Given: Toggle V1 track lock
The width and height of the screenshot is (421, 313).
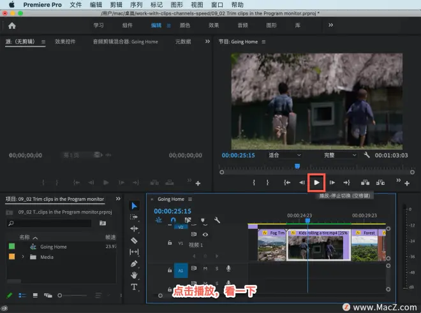Looking at the screenshot, I should [x=170, y=243].
